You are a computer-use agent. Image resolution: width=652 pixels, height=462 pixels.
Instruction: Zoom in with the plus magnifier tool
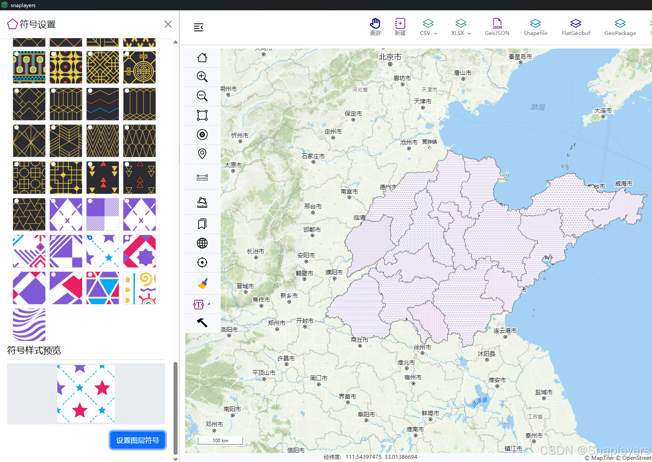[202, 77]
